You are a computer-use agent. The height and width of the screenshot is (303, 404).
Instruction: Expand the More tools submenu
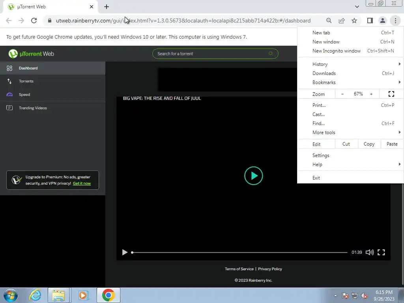pos(350,133)
